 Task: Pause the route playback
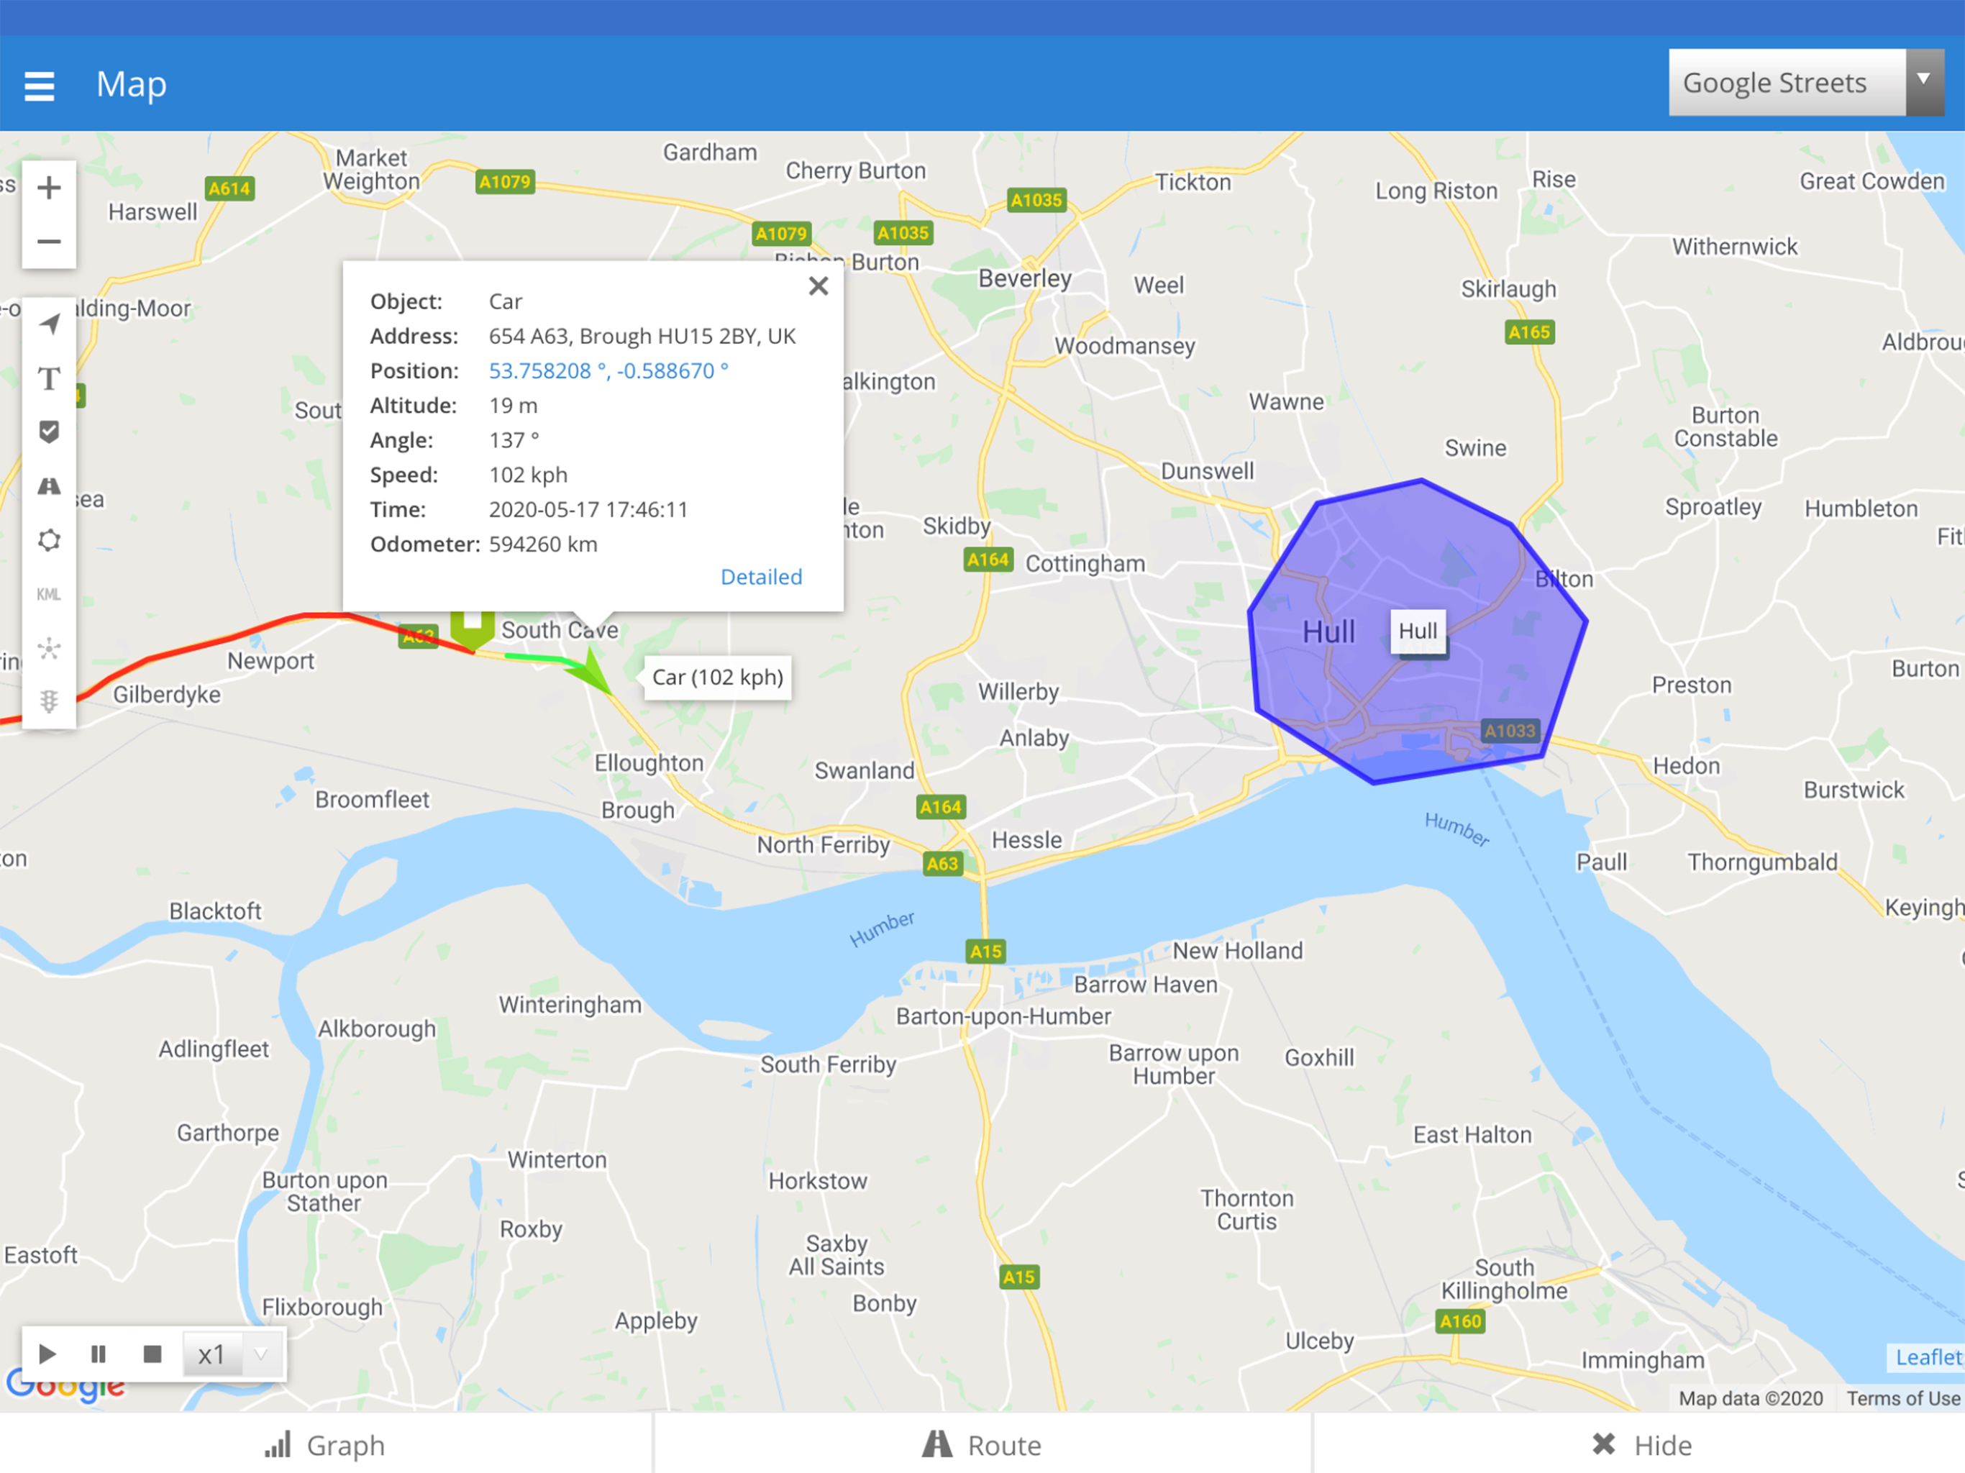point(99,1354)
